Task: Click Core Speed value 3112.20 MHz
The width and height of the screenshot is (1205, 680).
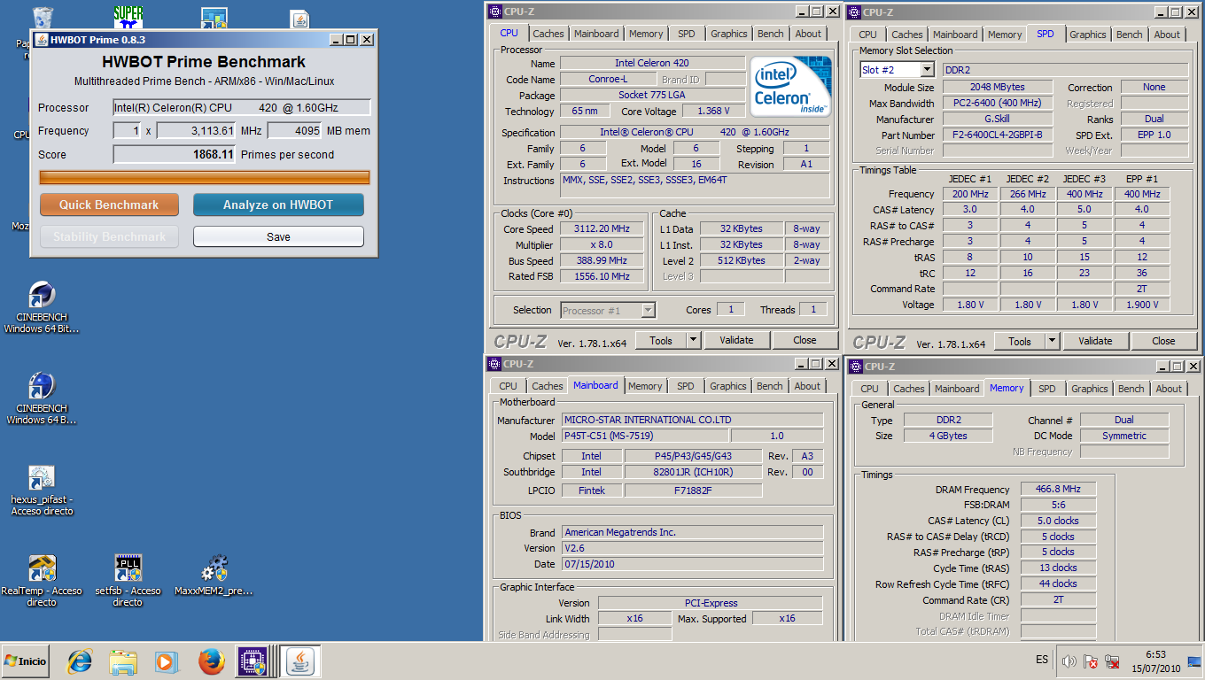Action: (602, 228)
